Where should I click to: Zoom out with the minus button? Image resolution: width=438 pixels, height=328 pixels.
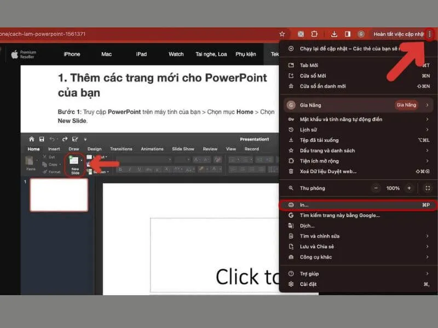pos(376,188)
